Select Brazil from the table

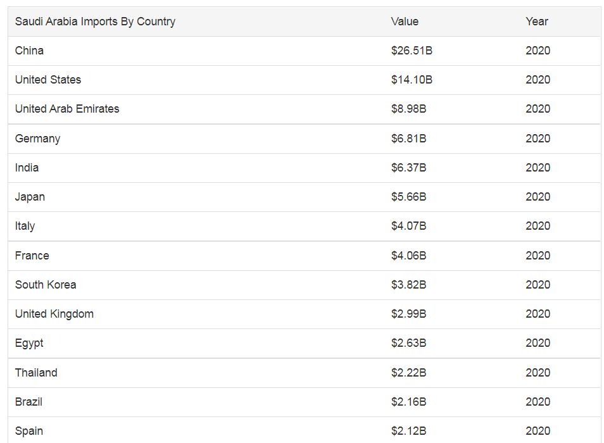click(x=28, y=402)
